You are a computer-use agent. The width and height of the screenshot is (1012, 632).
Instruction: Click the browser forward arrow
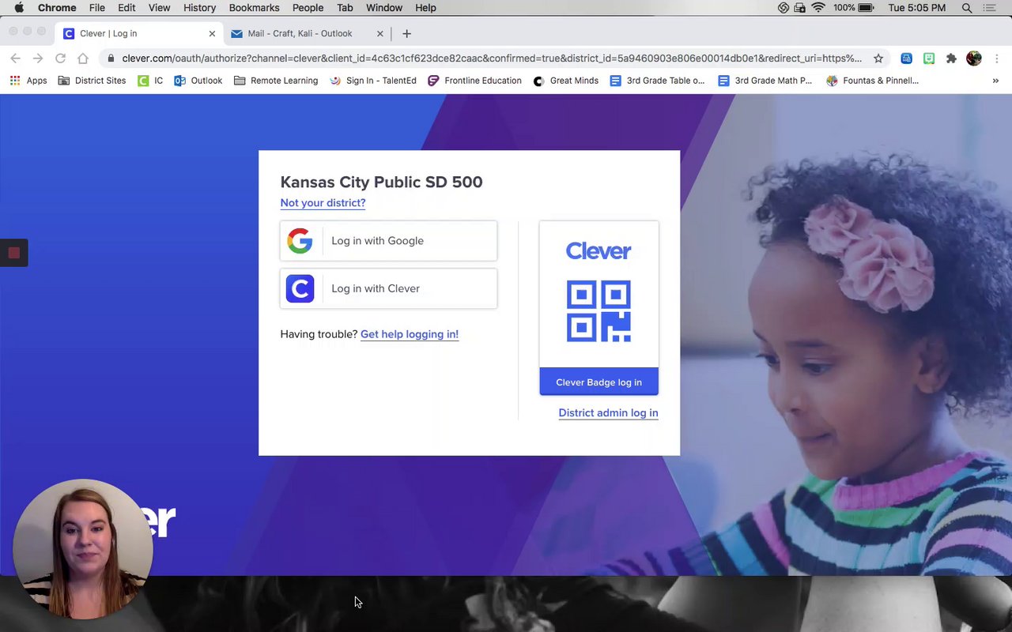(37, 58)
